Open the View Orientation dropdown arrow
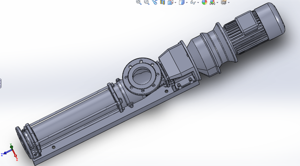 pyautogui.click(x=176, y=2)
